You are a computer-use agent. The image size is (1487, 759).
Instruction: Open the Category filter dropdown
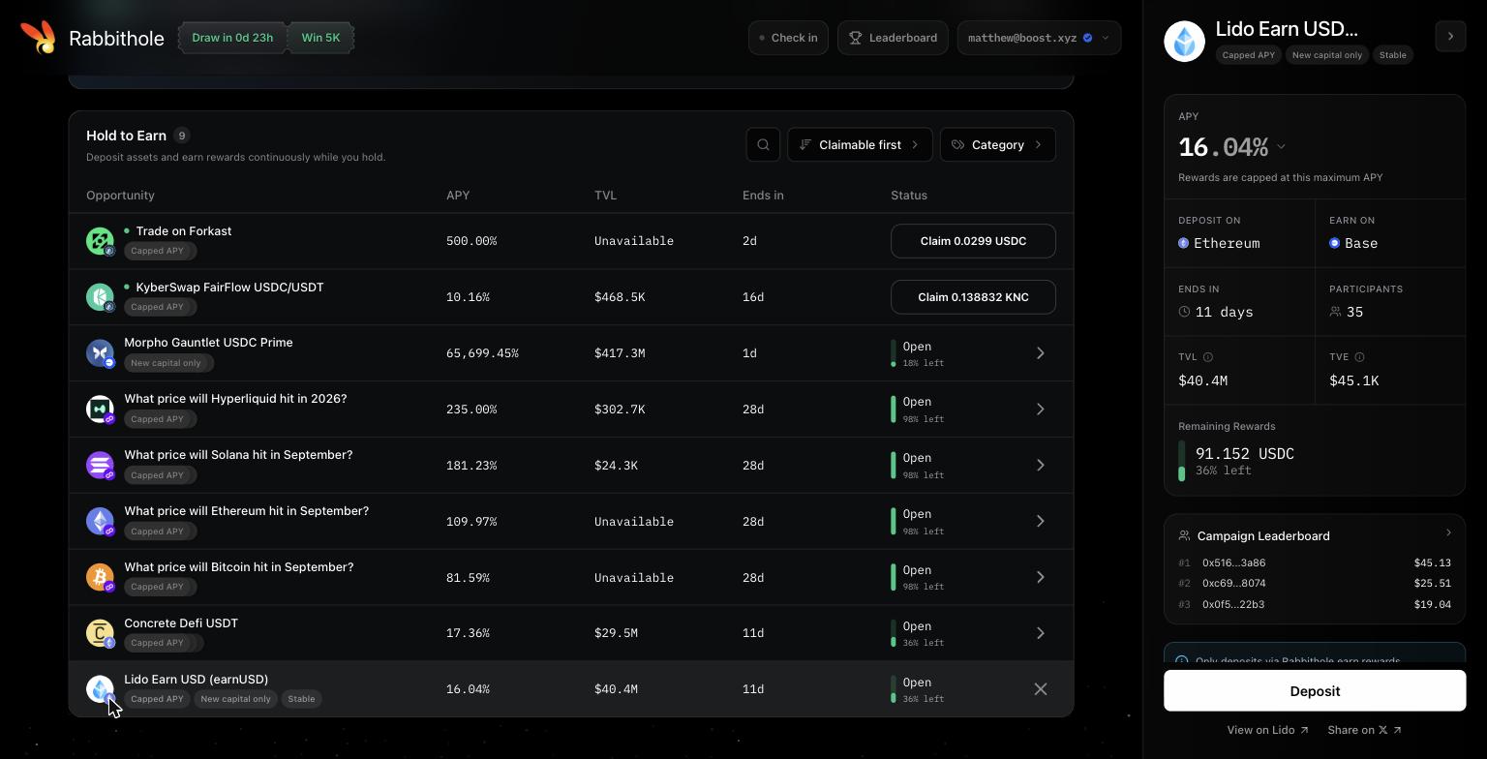click(998, 144)
